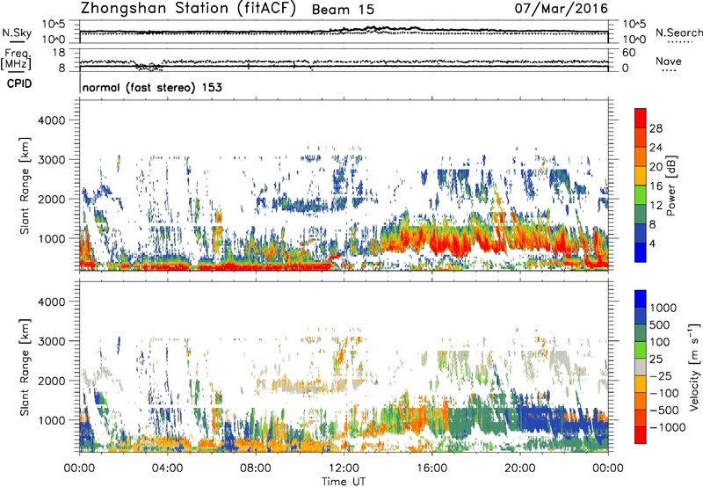Click the gray segment of the velocity colorbar
This screenshot has height=487, width=703.
pos(641,367)
